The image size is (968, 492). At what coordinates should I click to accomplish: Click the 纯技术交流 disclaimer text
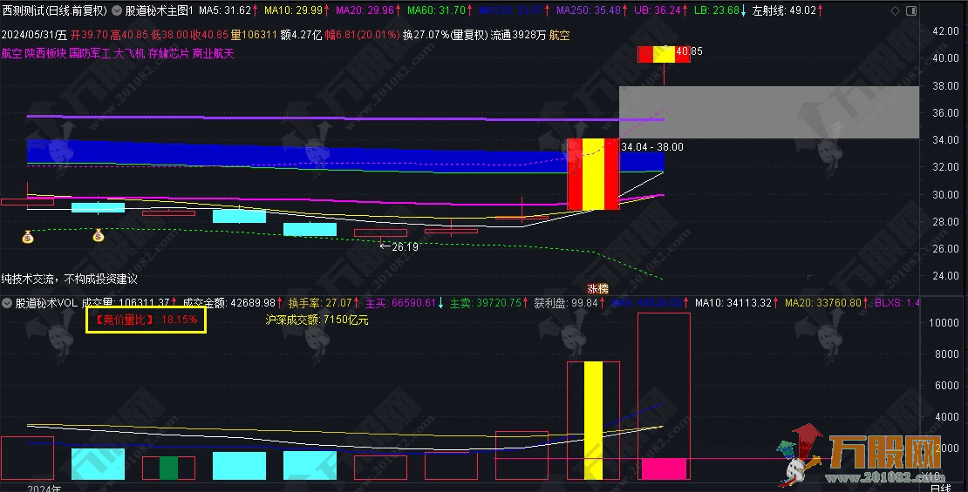tap(69, 279)
